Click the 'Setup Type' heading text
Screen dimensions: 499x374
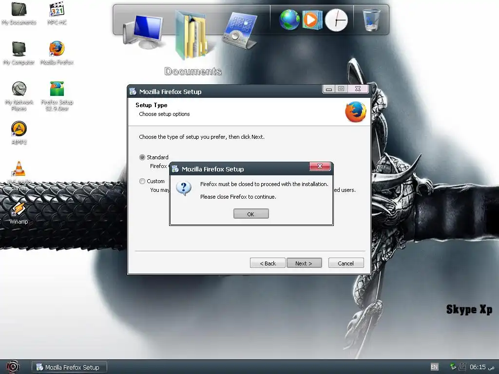click(152, 105)
